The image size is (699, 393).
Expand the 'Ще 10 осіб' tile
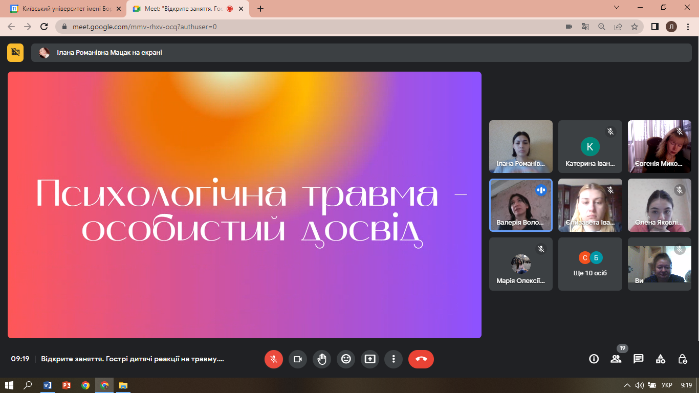[590, 264]
